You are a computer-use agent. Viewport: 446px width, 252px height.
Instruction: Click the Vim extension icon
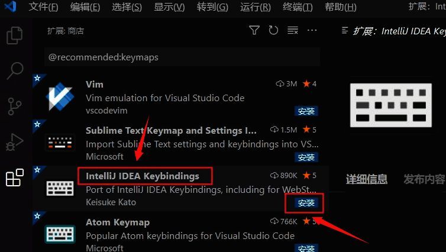(60, 96)
